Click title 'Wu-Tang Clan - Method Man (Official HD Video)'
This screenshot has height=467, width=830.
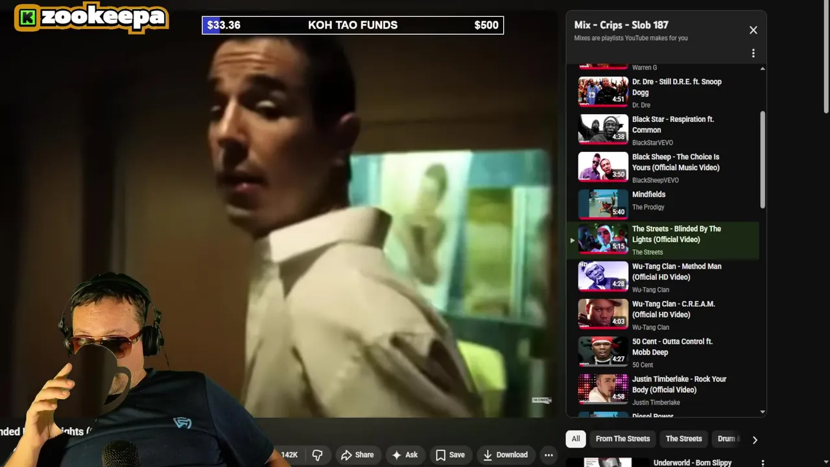pyautogui.click(x=676, y=272)
